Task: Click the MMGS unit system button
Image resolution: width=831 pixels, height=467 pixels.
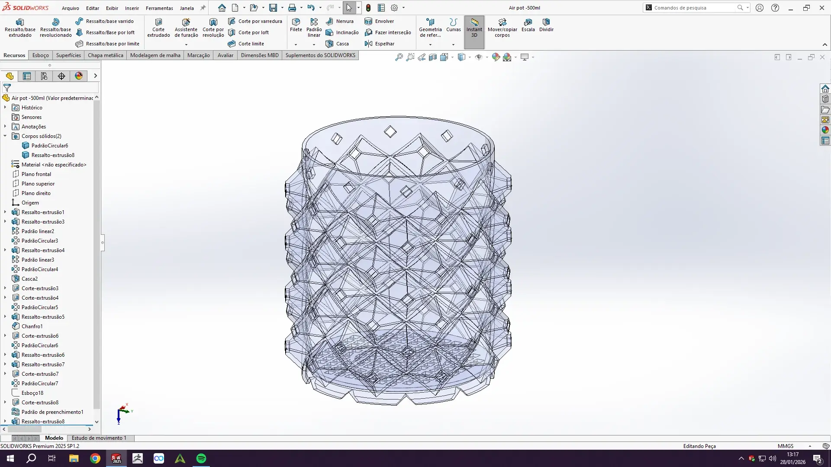Action: click(786, 446)
